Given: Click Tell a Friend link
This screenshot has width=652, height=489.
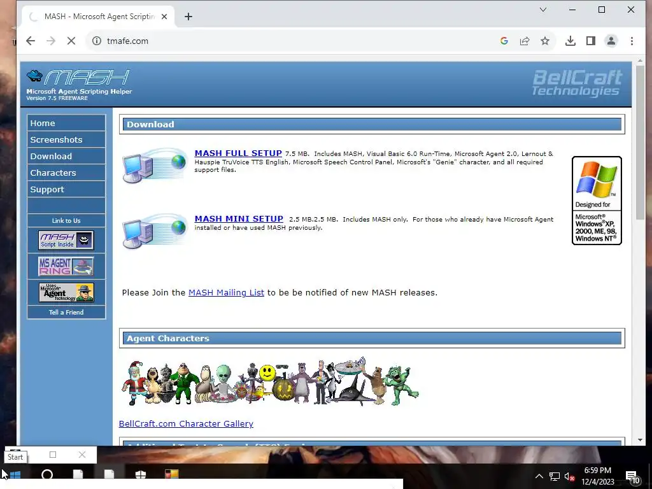Looking at the screenshot, I should pyautogui.click(x=66, y=312).
